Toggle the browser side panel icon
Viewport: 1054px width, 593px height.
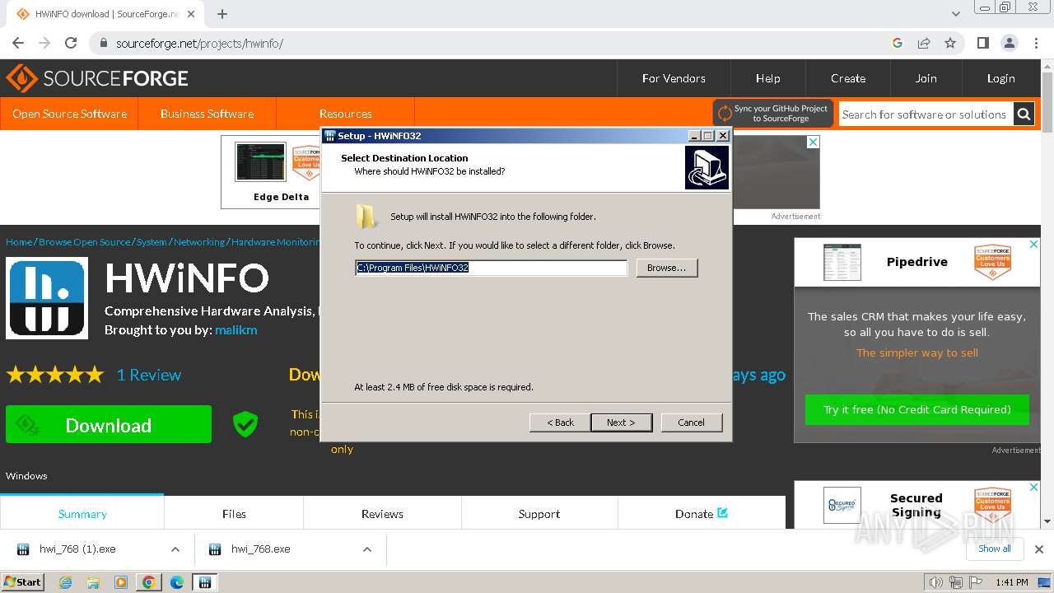point(982,43)
